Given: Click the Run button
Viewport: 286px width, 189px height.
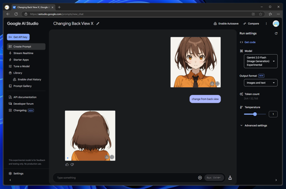Looking at the screenshot, I should click(x=214, y=178).
